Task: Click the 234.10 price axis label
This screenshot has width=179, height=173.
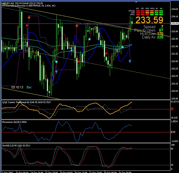Action: pyautogui.click(x=174, y=17)
